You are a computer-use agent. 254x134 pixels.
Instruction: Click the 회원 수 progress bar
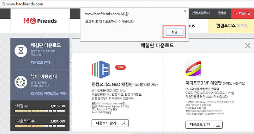(x=40, y=111)
